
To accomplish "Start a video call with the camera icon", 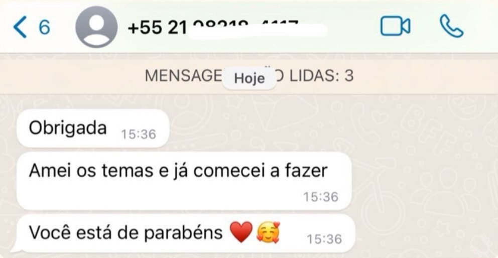I will 395,26.
